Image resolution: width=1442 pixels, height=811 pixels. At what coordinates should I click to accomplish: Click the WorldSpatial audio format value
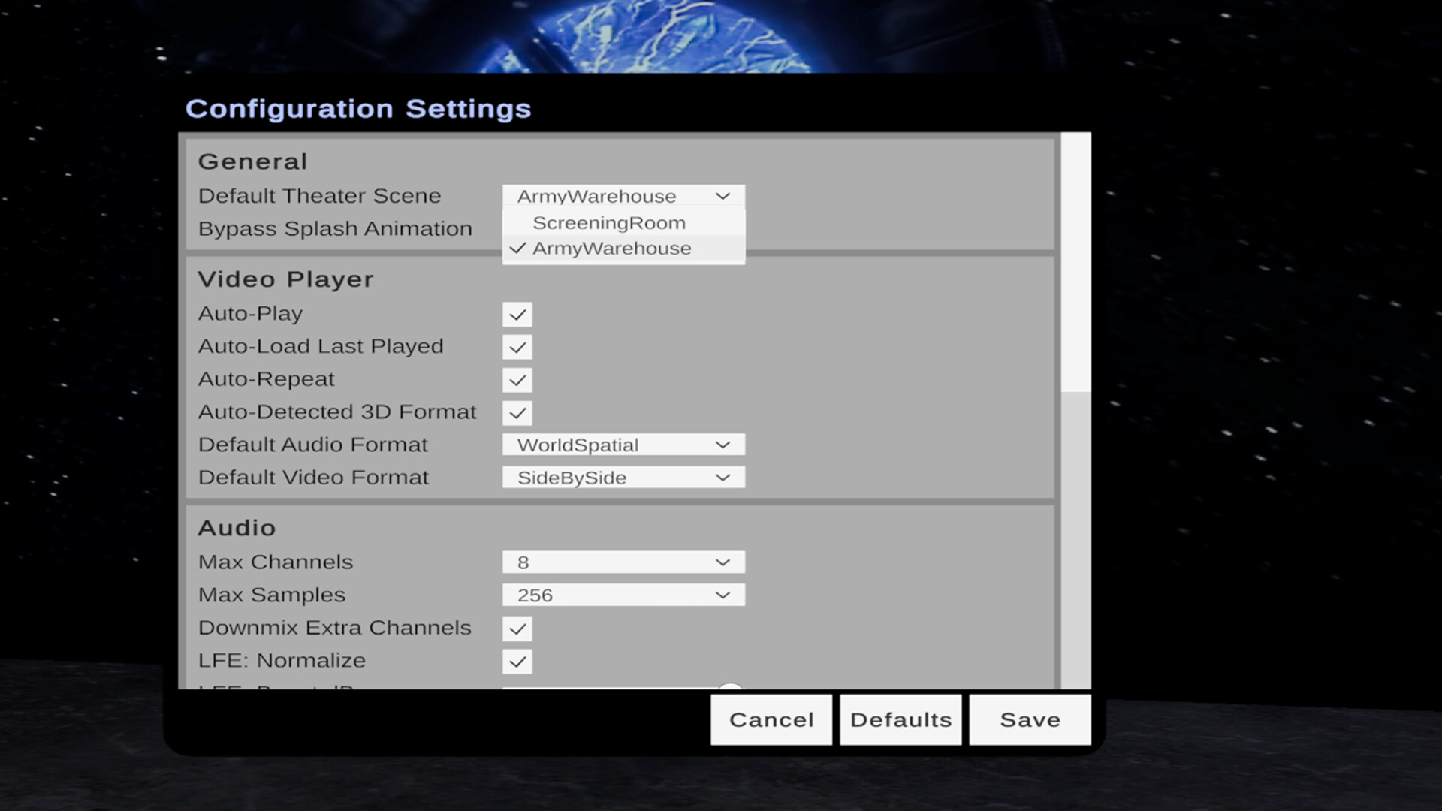578,445
